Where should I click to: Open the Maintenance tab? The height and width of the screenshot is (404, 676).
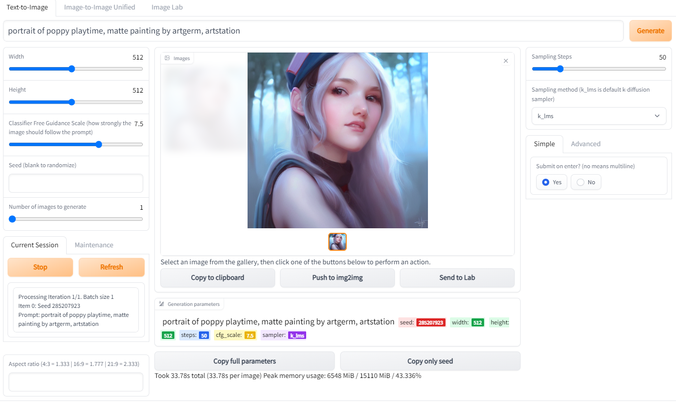(x=94, y=245)
